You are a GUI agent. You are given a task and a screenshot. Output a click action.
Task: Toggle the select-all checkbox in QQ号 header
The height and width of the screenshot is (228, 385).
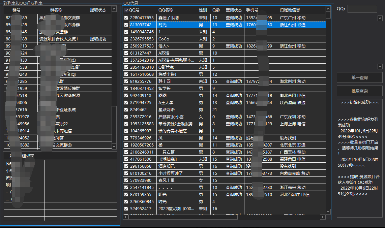126,10
